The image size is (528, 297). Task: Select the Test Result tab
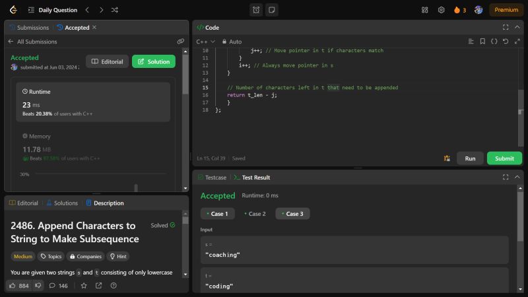[x=252, y=178]
